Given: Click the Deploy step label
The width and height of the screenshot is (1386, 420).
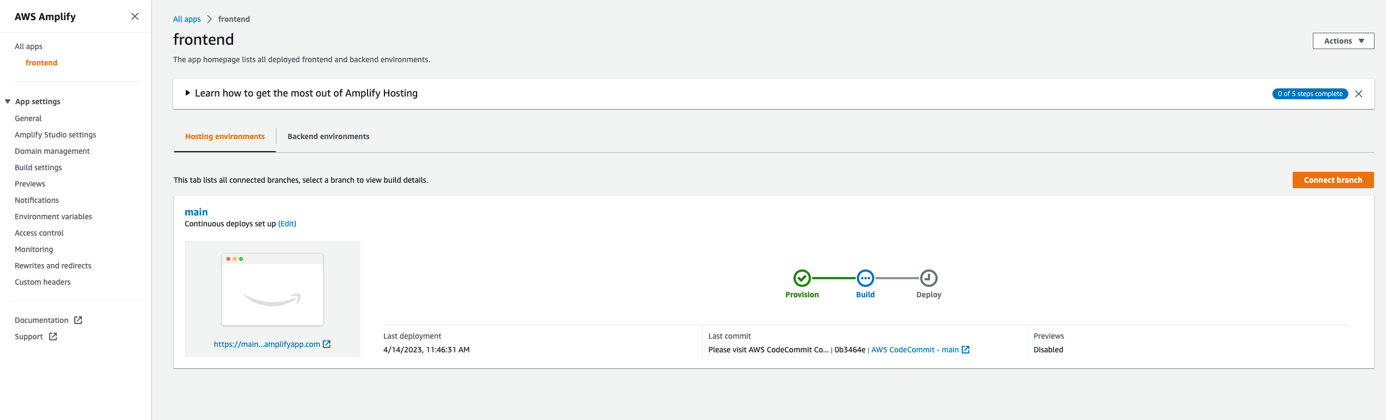Looking at the screenshot, I should [929, 295].
